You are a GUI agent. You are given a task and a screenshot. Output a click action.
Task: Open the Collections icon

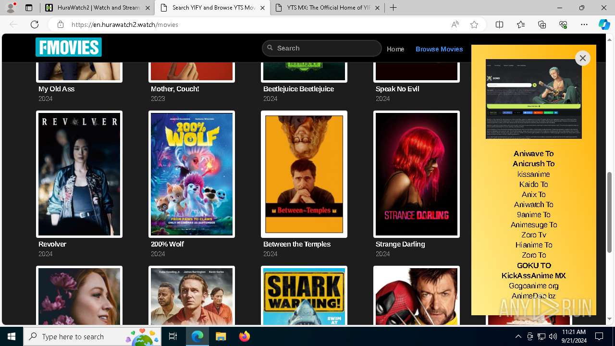click(542, 25)
